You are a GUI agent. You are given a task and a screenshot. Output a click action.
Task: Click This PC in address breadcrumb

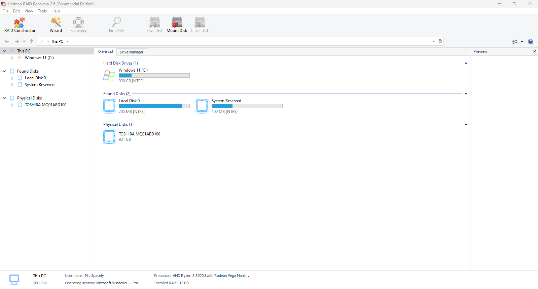coord(57,41)
